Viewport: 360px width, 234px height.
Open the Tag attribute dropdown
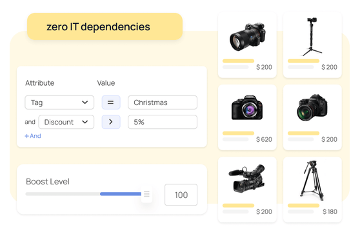click(x=59, y=102)
